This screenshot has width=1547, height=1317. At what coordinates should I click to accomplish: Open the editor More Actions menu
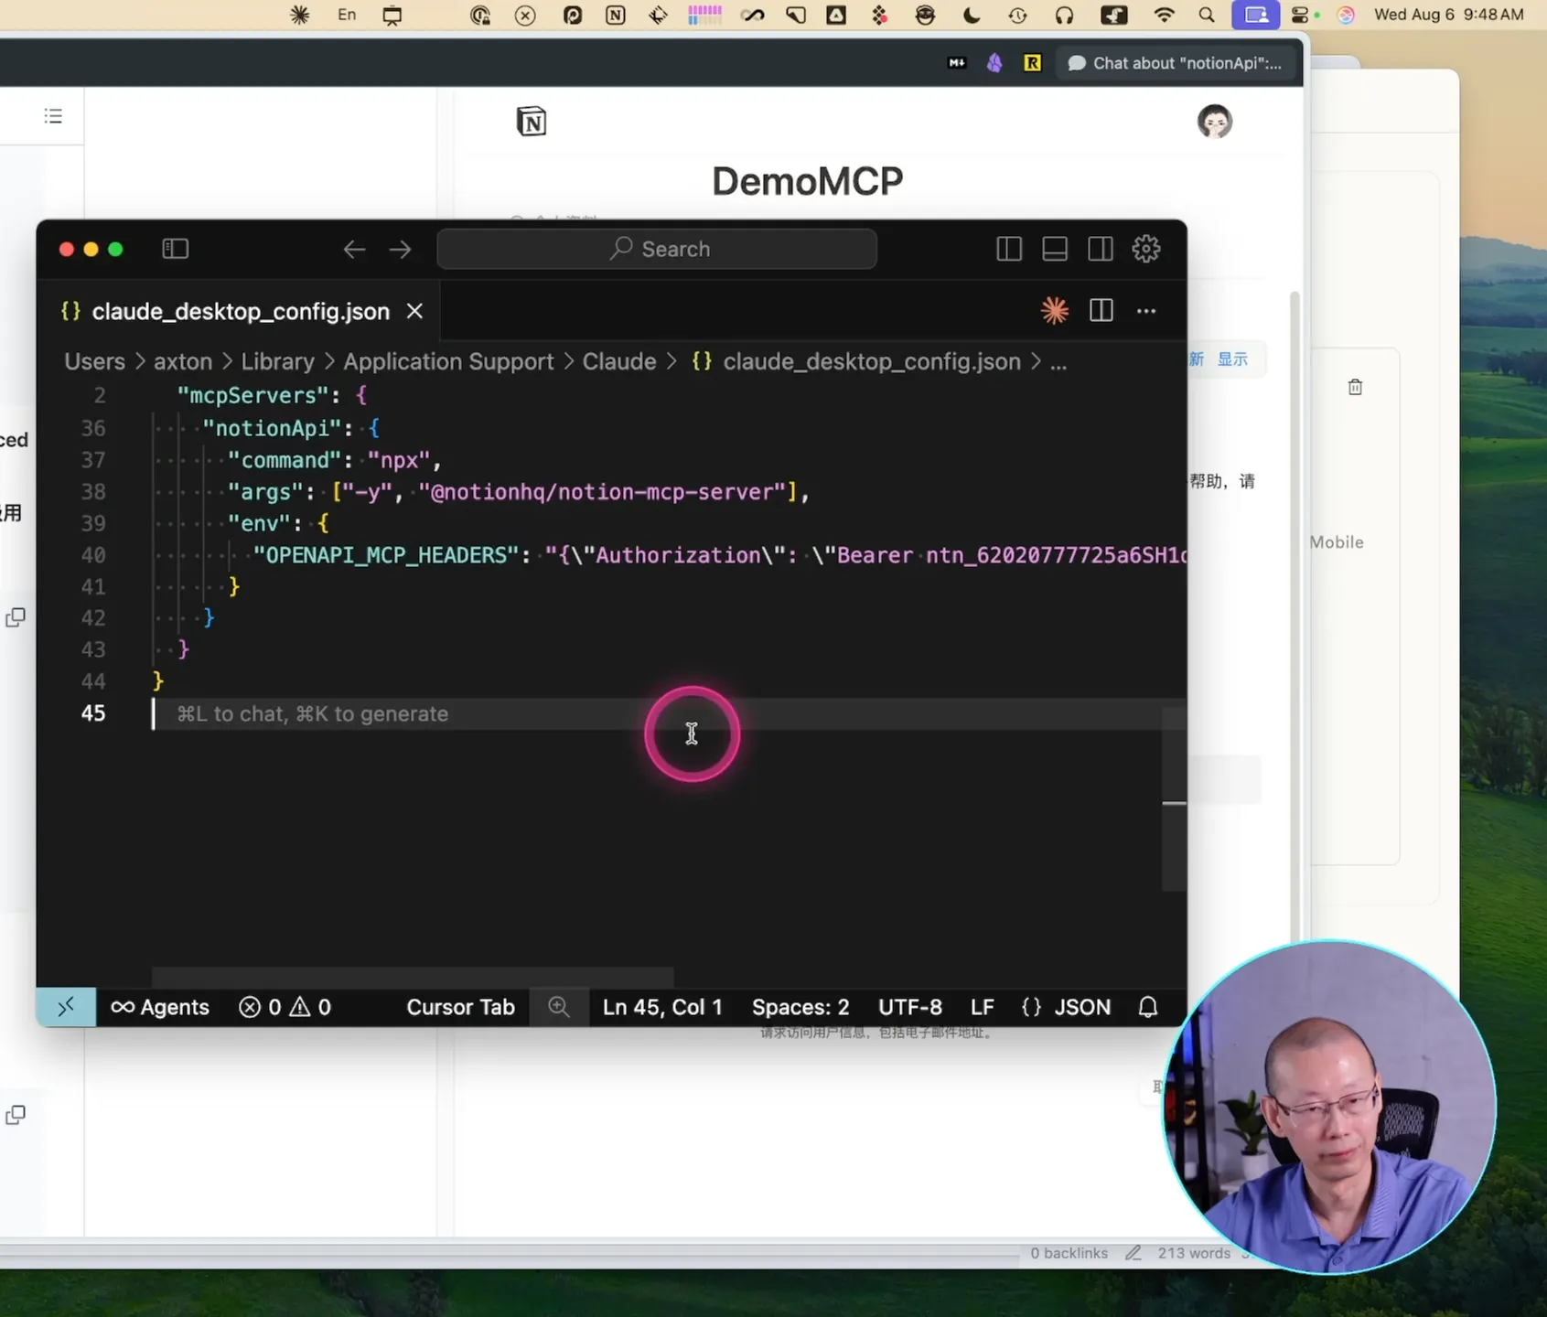click(x=1146, y=311)
